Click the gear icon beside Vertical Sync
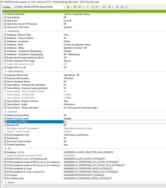 click(x=5, y=21)
